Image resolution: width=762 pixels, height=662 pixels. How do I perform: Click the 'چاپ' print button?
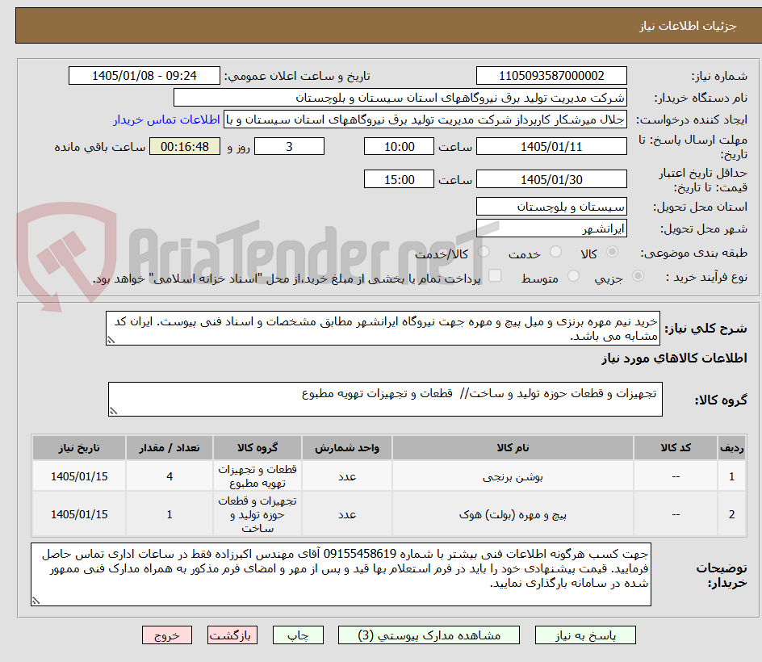pyautogui.click(x=298, y=635)
